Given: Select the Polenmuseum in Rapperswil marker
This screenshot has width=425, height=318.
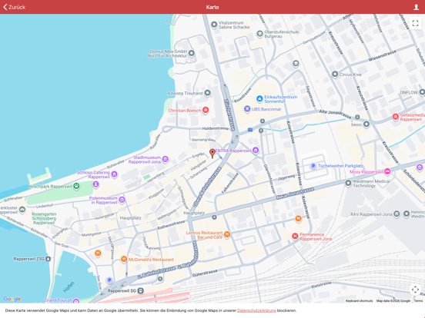Looking at the screenshot, I should [x=122, y=200].
